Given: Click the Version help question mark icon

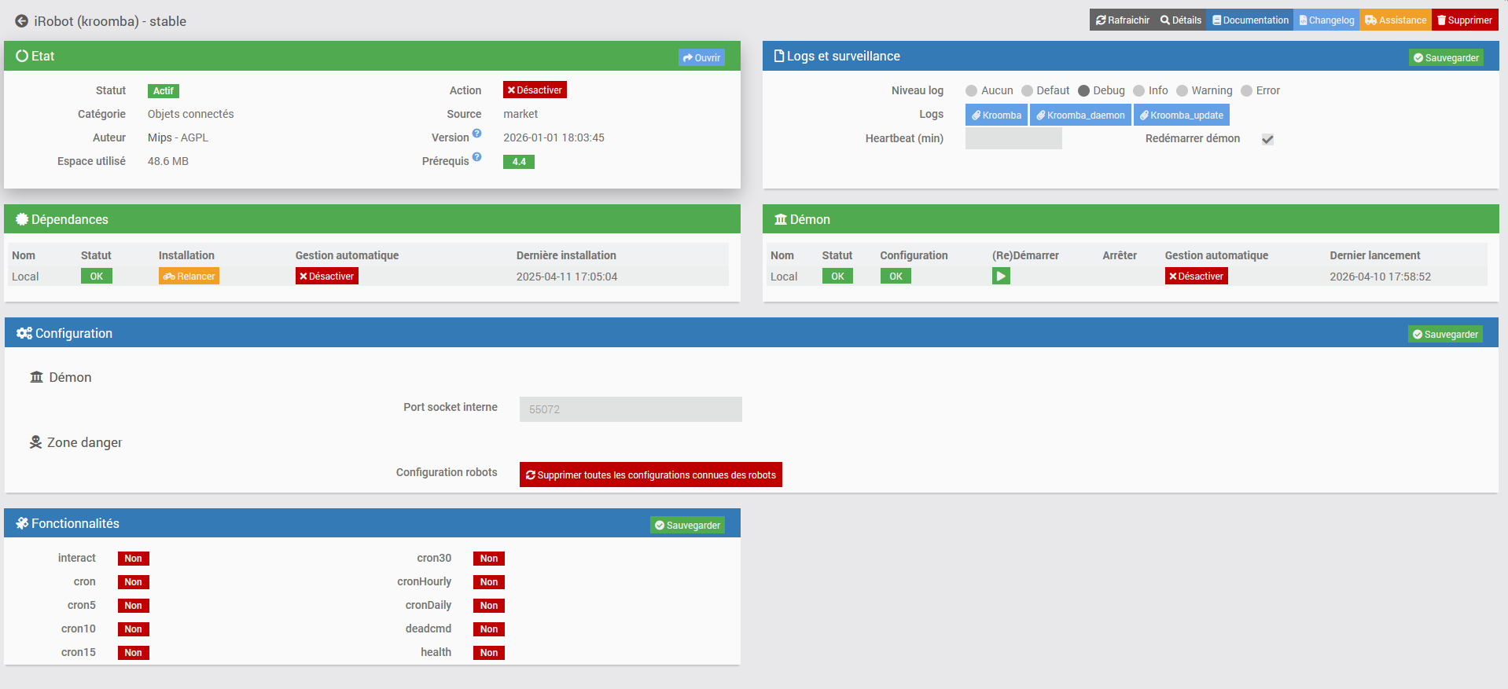Looking at the screenshot, I should 476,134.
